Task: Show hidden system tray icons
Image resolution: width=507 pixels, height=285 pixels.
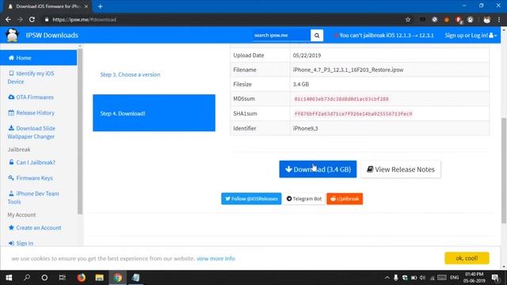Action: pyautogui.click(x=387, y=278)
